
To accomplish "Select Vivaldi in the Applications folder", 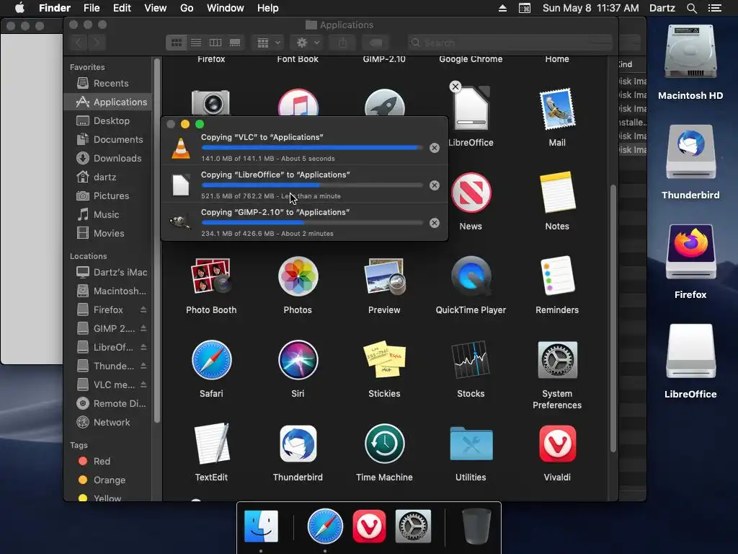I will [557, 444].
